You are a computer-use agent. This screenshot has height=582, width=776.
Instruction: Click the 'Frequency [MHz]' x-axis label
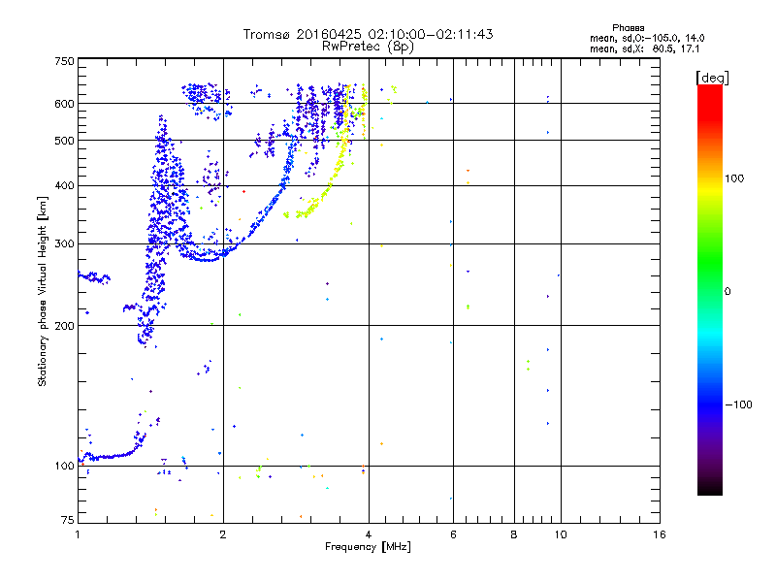click(x=368, y=547)
